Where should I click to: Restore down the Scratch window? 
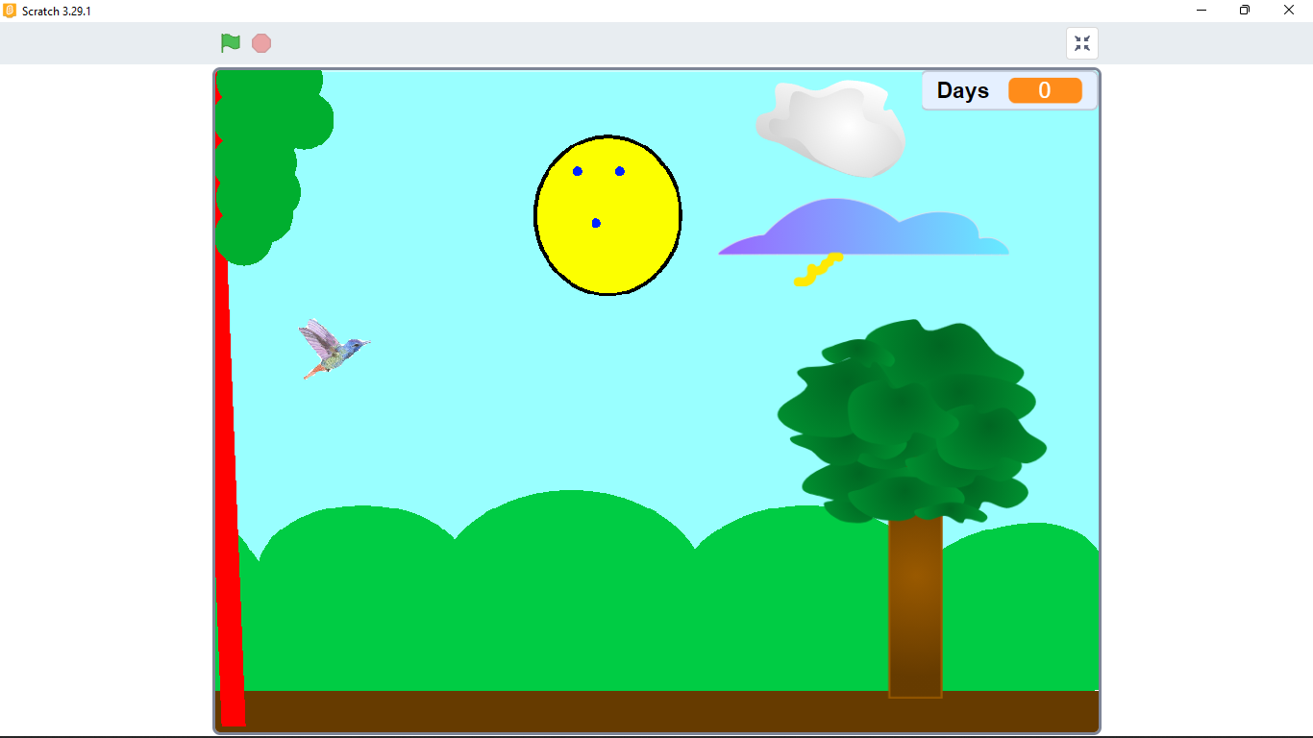click(x=1245, y=11)
